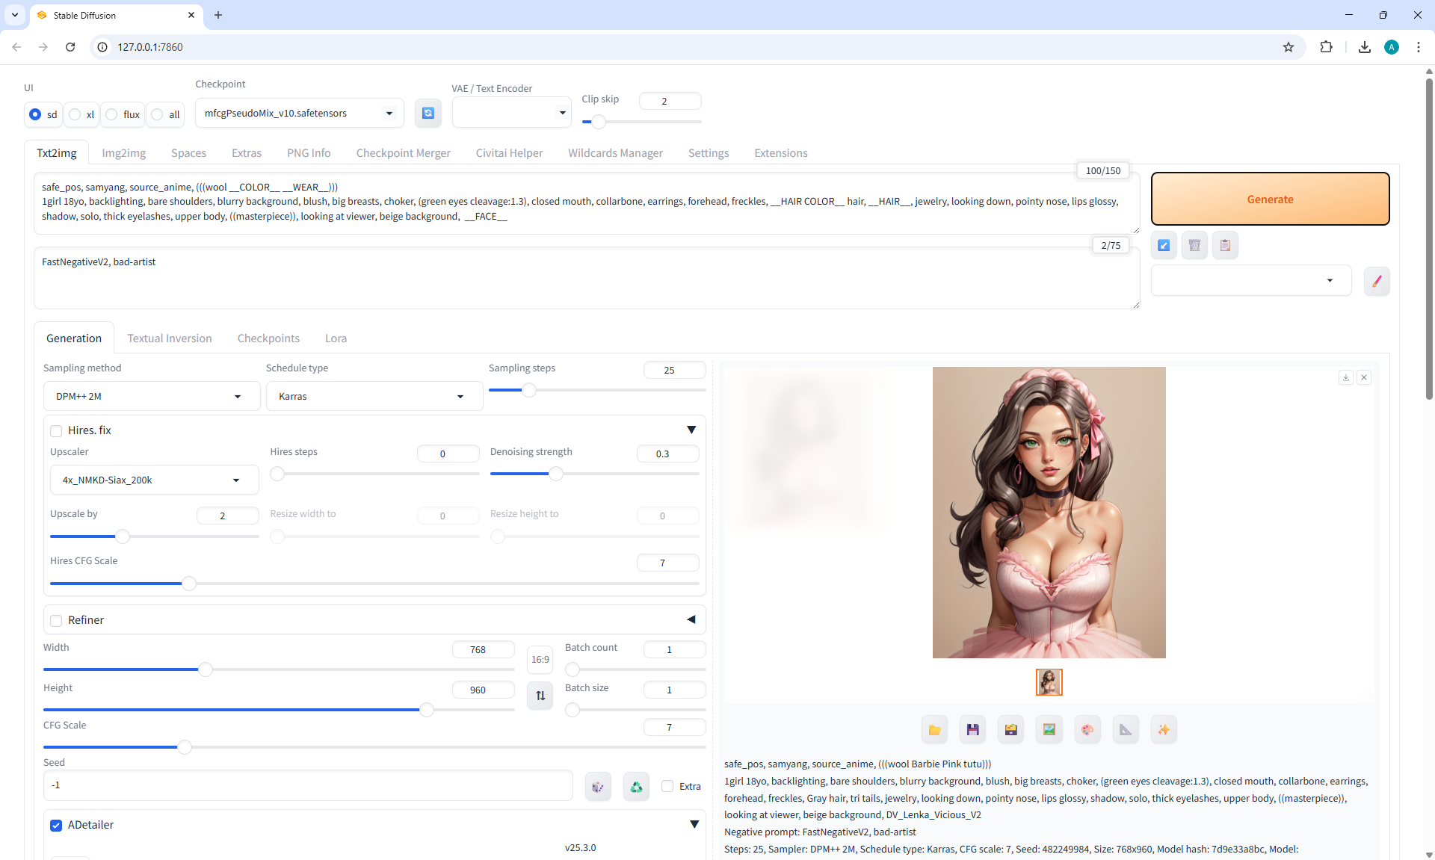Open the Schedule type Karras dropdown
The height and width of the screenshot is (860, 1435).
[x=374, y=397]
